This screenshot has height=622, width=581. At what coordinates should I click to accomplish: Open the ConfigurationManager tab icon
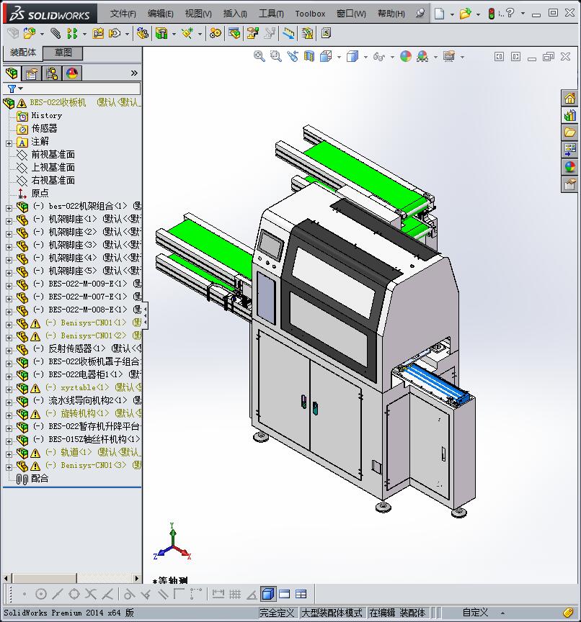click(x=52, y=73)
